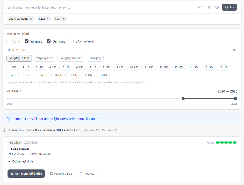Toggle the 9. HD chamber filter
Screen dimensions: 244x185
120,67
